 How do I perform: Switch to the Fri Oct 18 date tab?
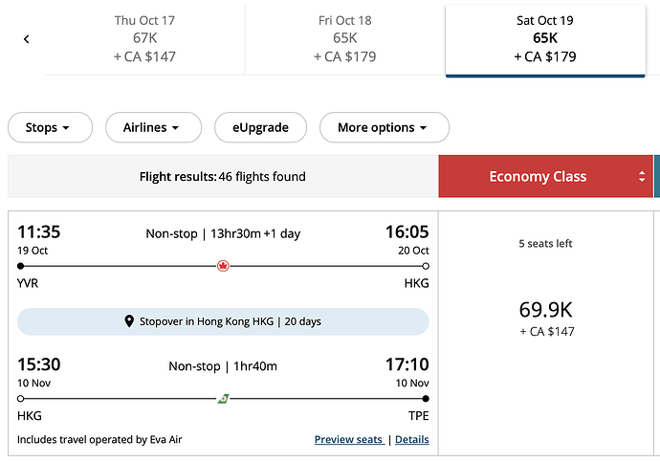(344, 38)
